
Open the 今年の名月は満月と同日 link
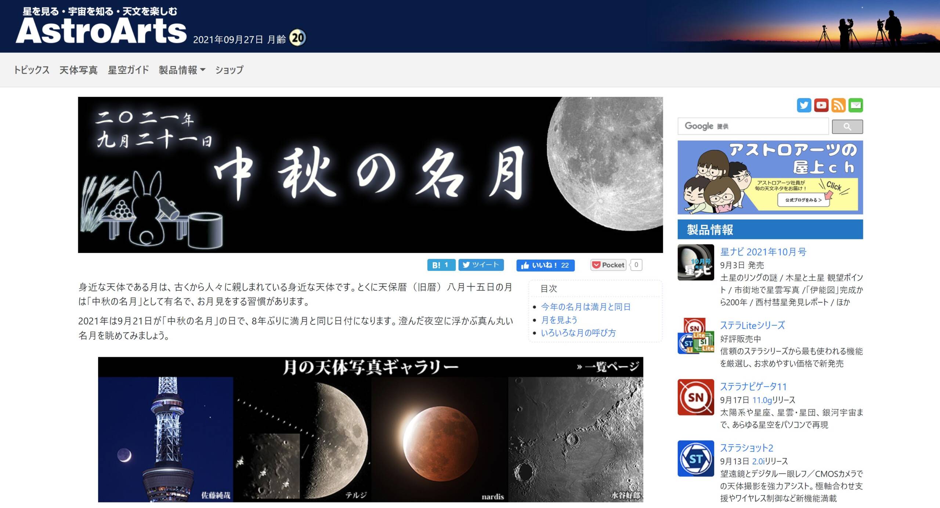coord(586,307)
